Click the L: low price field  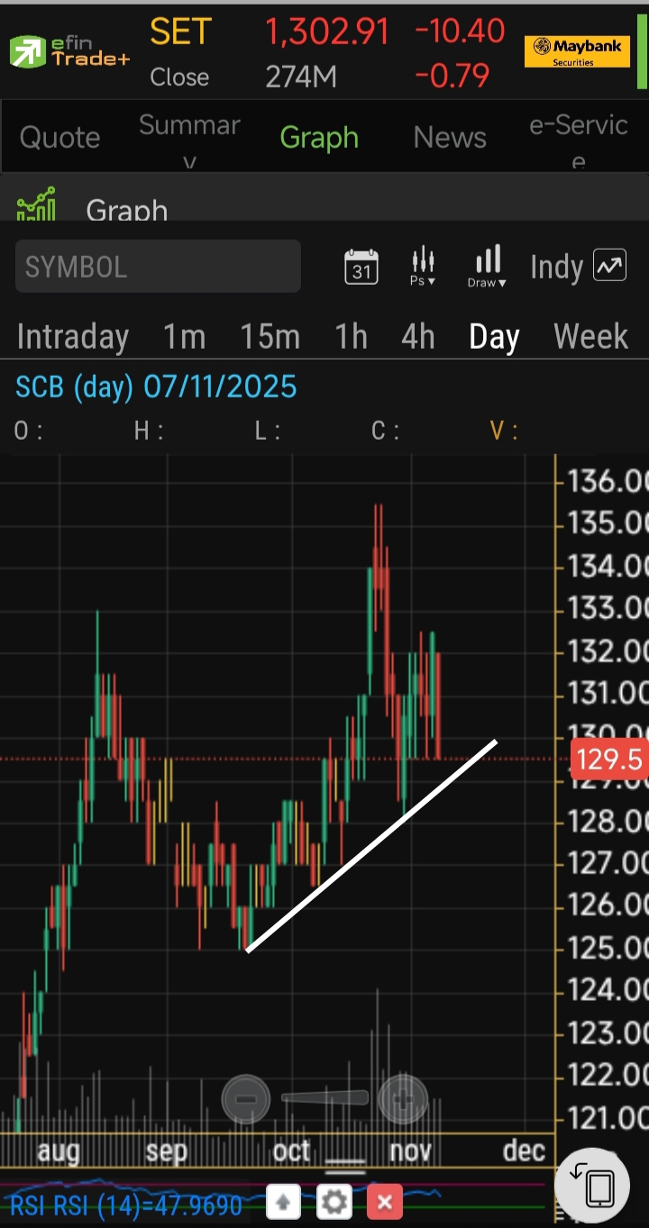267,431
